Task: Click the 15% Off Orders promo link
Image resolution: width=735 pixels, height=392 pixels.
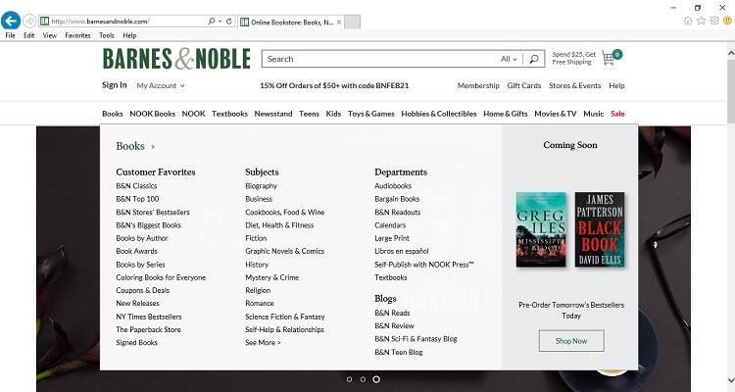Action: pos(334,86)
